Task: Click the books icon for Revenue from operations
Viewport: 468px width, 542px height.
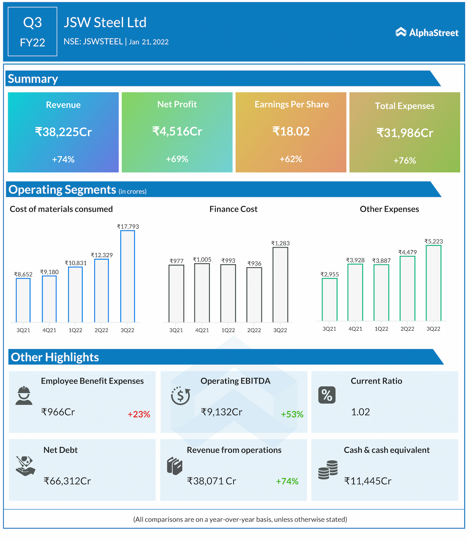Action: click(175, 466)
